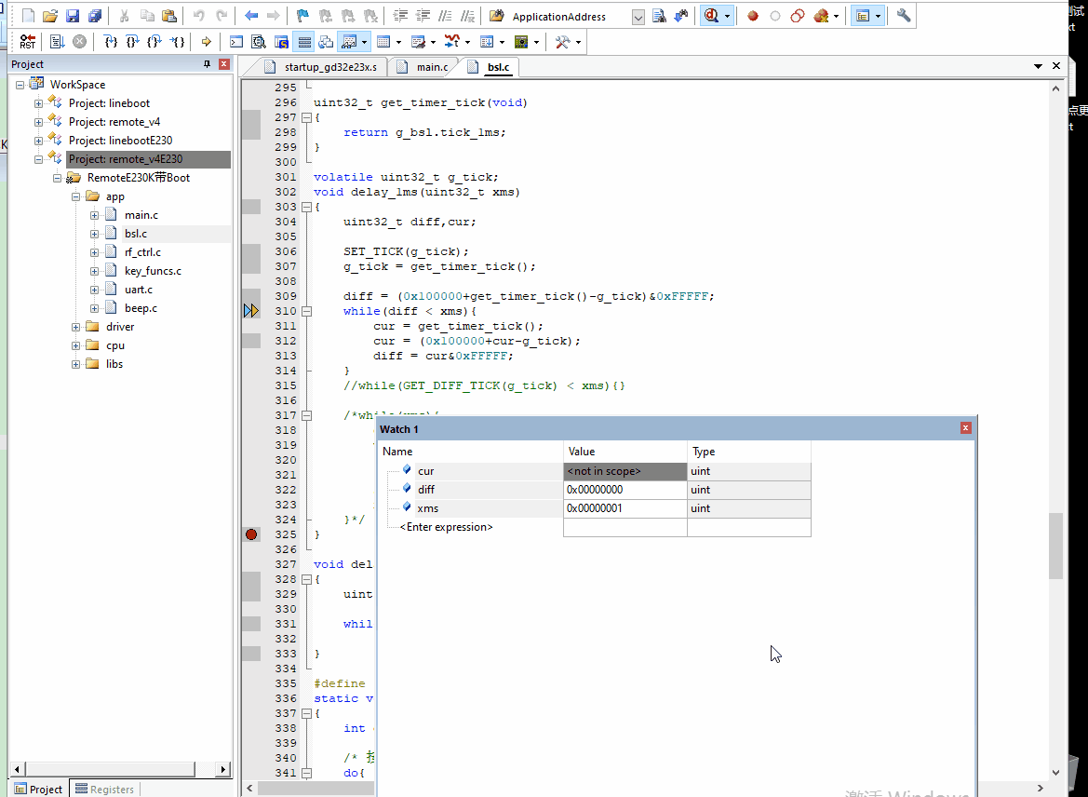Close the Project panel
Screen dimensions: 1088x797
coord(224,64)
